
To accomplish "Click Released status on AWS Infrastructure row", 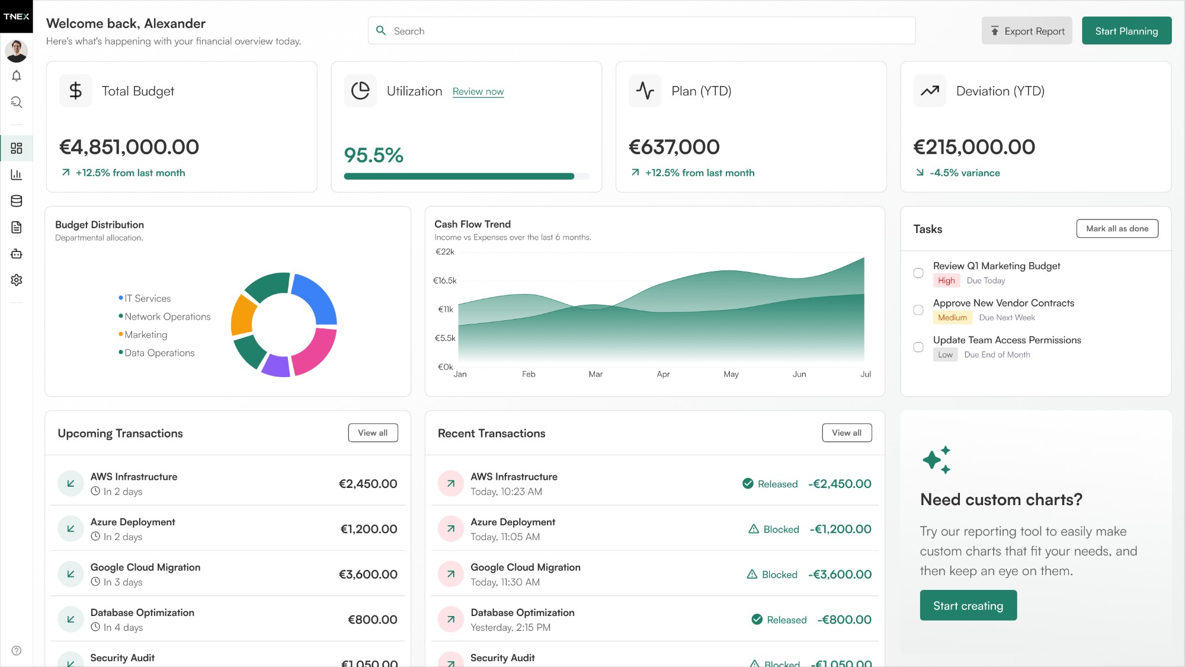I will pos(770,484).
